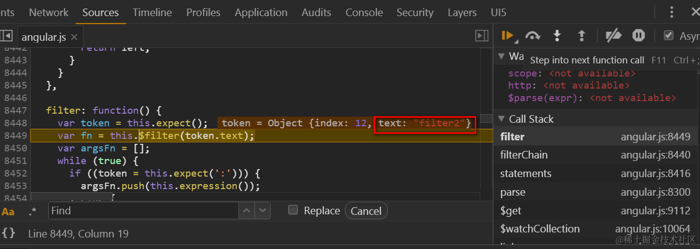Click the highlighted $filter call in line 8449
The height and width of the screenshot is (249, 700).
pyautogui.click(x=197, y=135)
